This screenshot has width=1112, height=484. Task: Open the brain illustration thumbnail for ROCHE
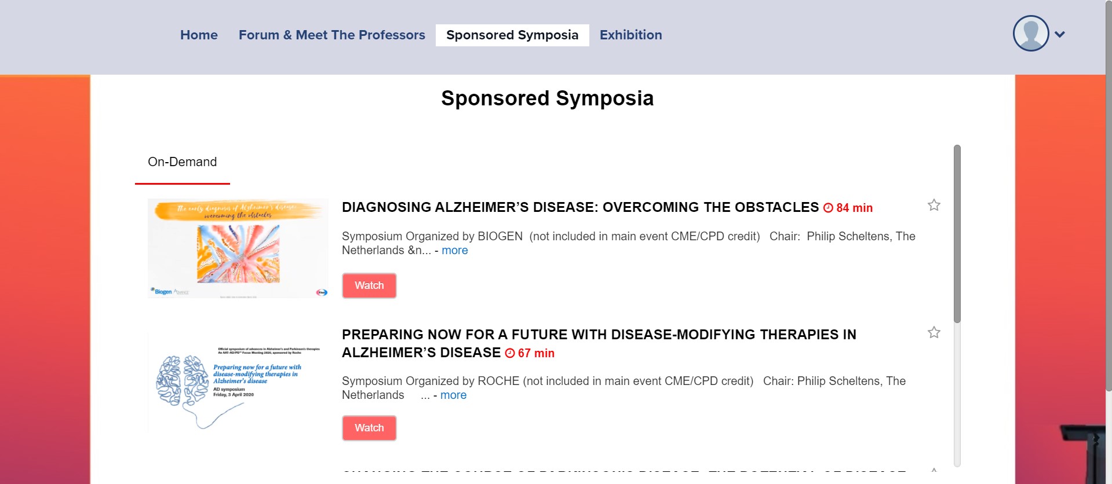point(238,383)
